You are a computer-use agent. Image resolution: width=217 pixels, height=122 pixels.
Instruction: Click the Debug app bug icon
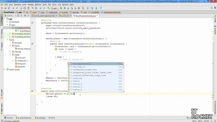(65, 8)
